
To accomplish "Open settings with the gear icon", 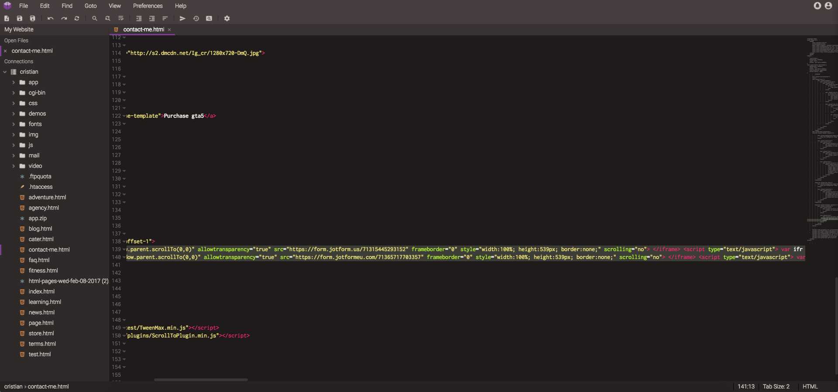I will point(227,18).
